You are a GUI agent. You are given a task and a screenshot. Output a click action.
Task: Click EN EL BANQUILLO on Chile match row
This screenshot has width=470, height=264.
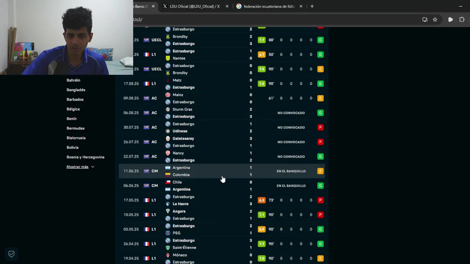pyautogui.click(x=291, y=186)
